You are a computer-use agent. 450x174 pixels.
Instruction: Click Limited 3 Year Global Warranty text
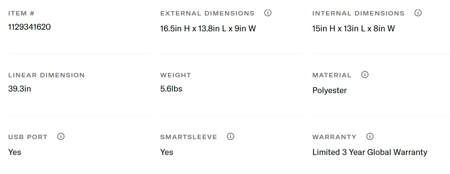click(x=370, y=152)
